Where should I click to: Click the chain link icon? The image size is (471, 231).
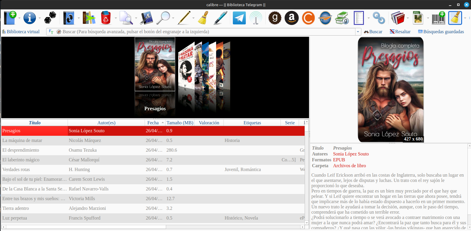click(379, 18)
